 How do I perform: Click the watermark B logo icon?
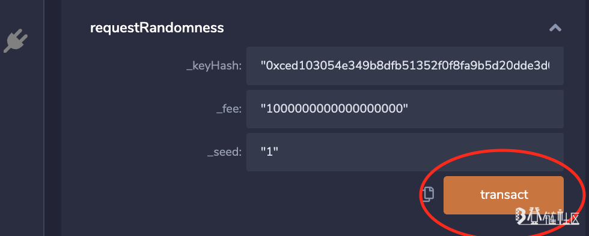coord(520,216)
